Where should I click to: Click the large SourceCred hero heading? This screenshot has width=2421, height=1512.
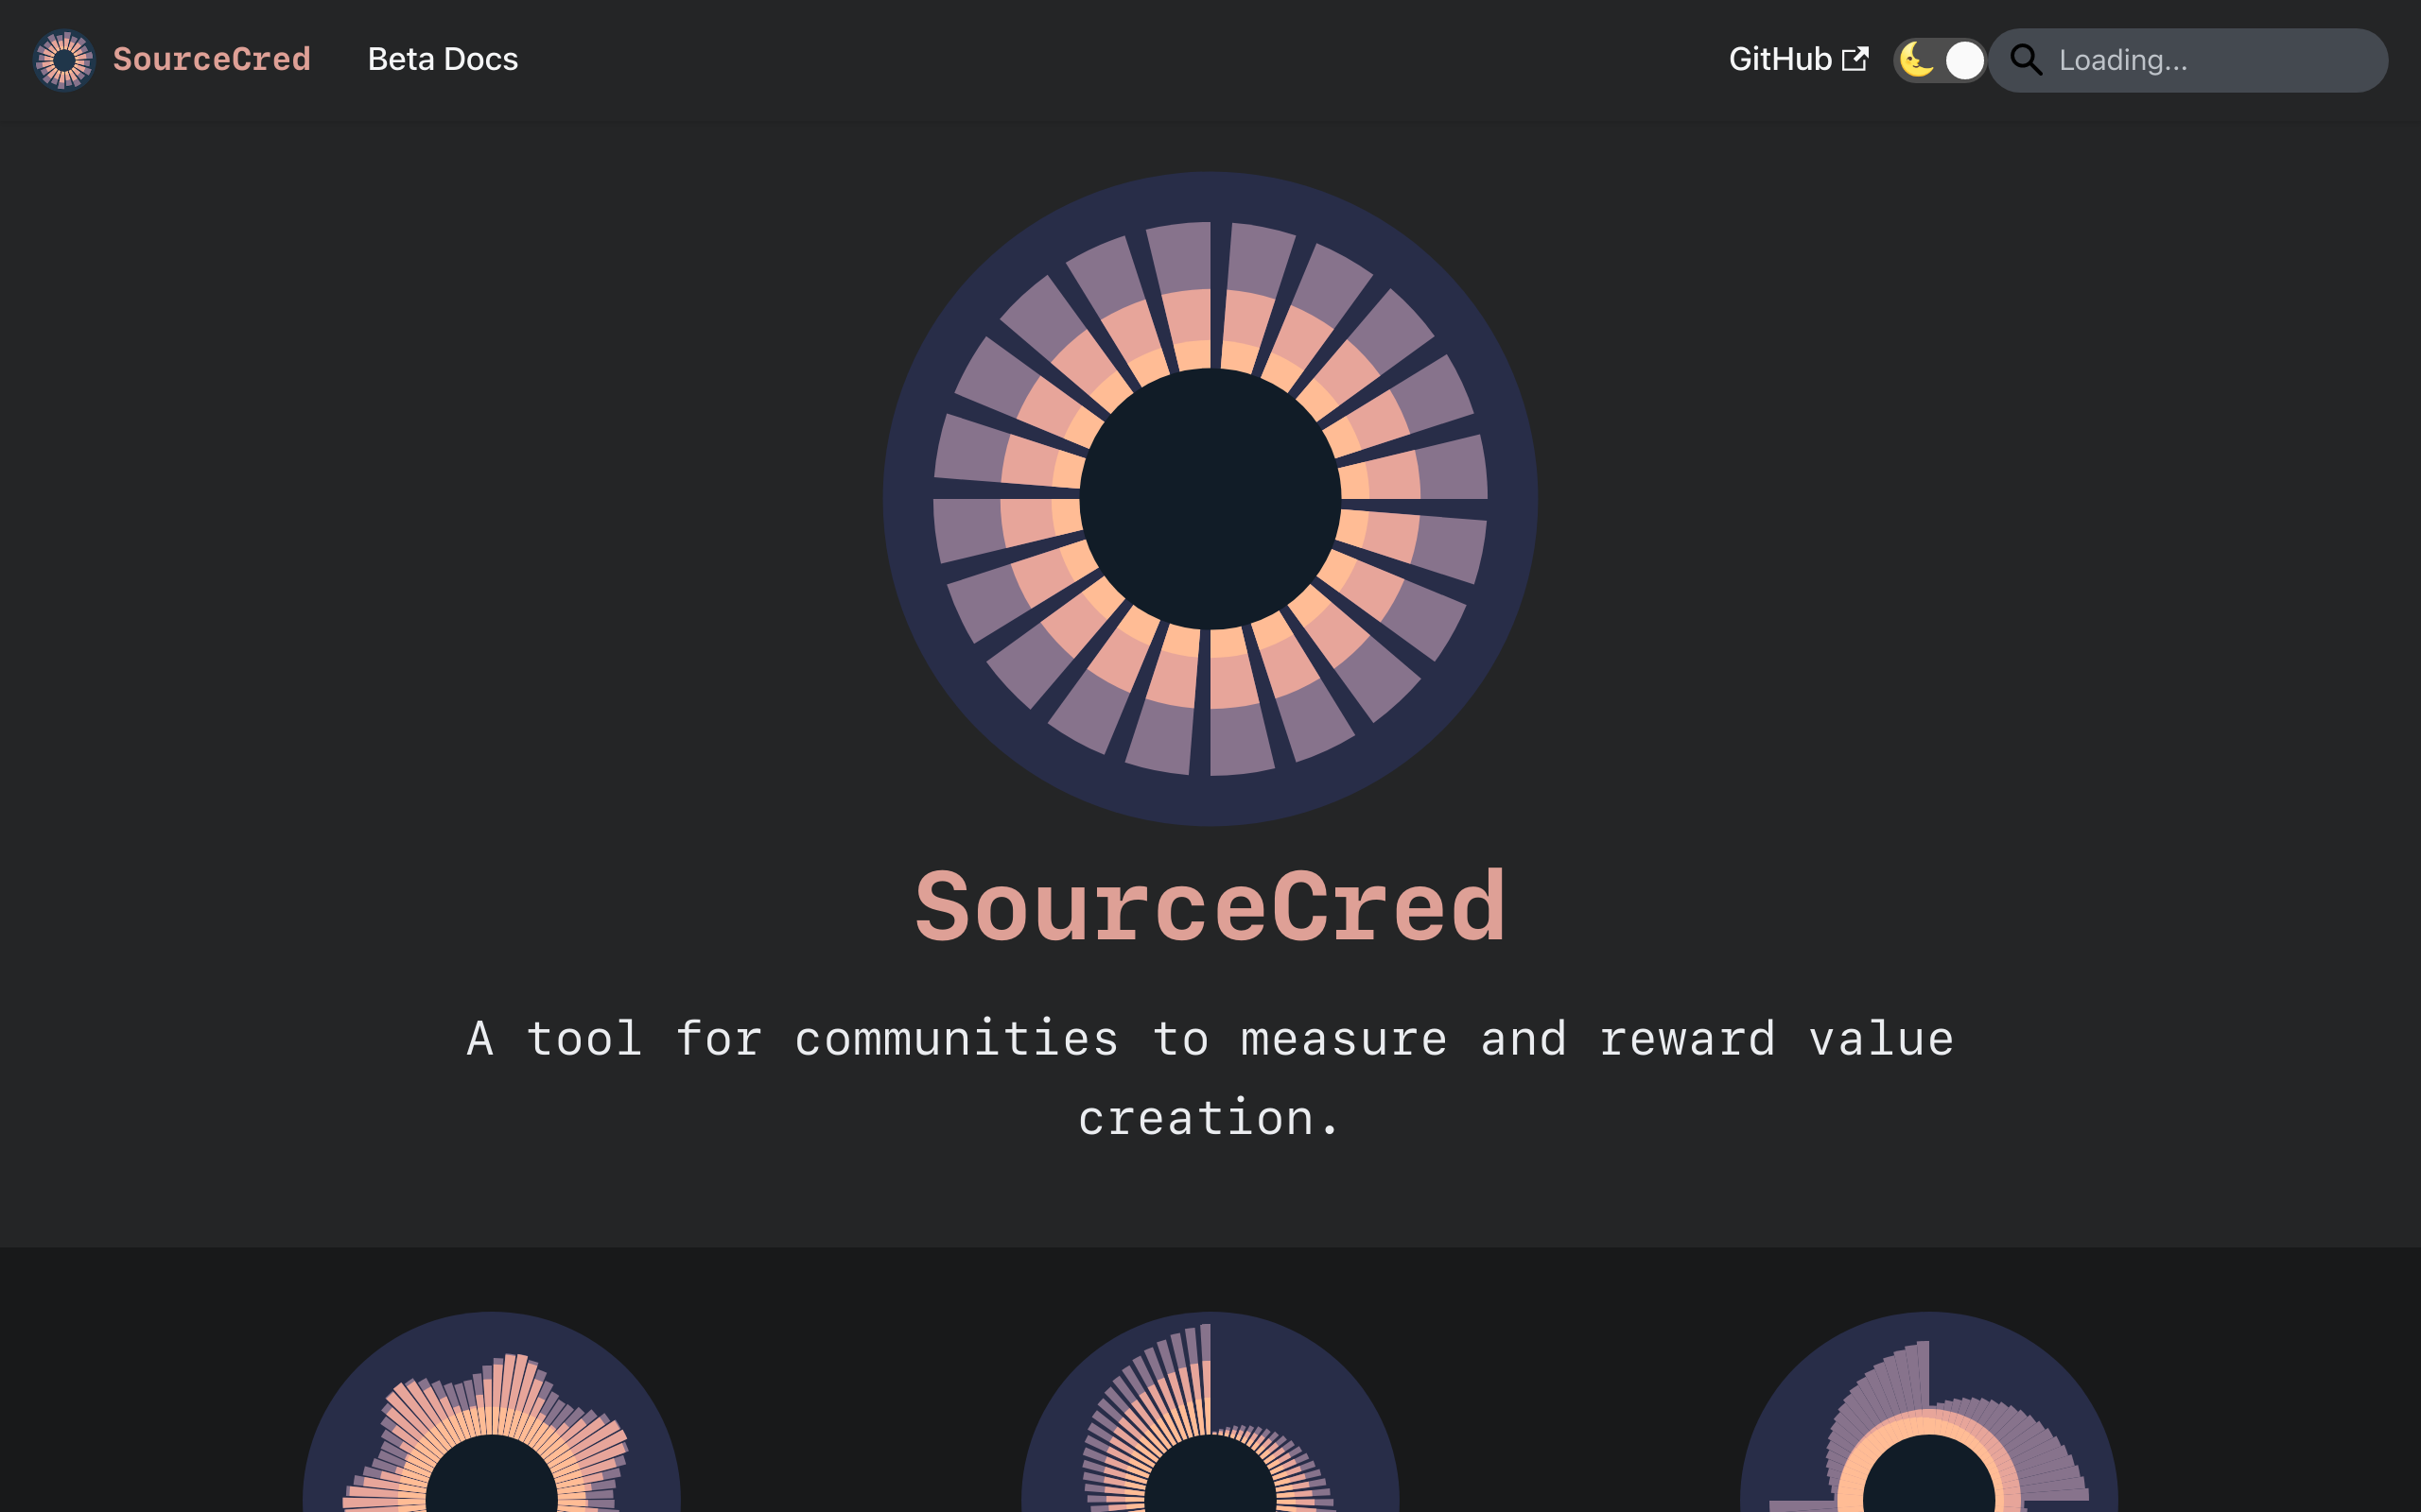click(1210, 907)
